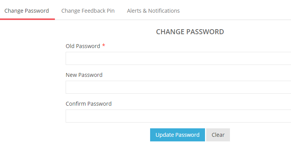This screenshot has width=291, height=151.
Task: Submit with the Update Password button
Action: click(x=177, y=135)
